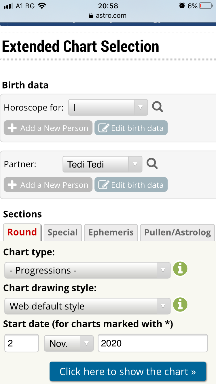Select the start date month dropdown

click(x=69, y=343)
